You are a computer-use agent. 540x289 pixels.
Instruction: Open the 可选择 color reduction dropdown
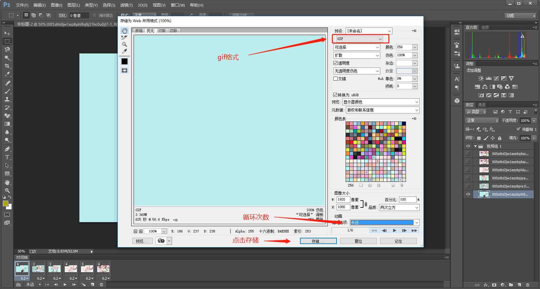pos(357,47)
